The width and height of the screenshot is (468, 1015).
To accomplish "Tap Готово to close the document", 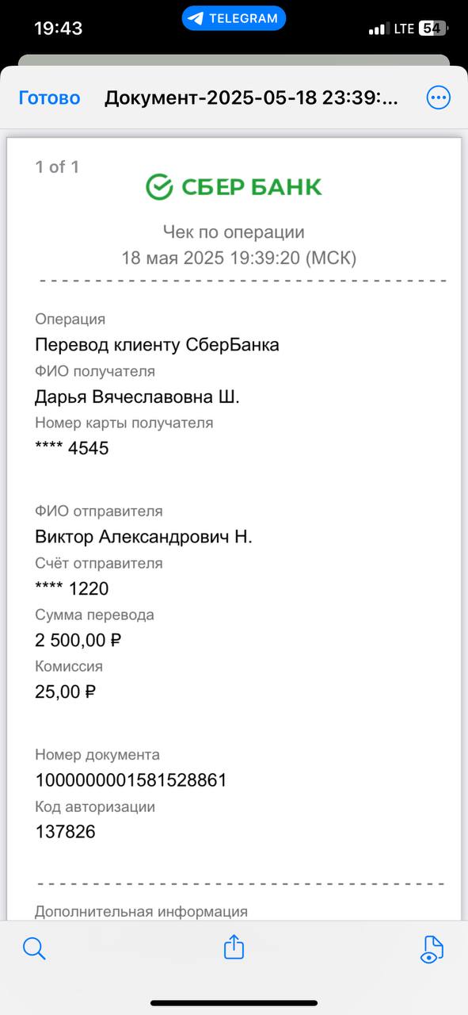I will [49, 98].
